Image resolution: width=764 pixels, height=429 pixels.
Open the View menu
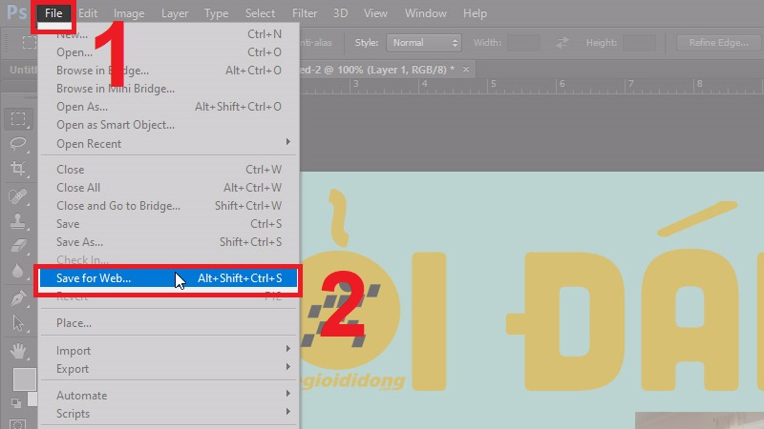click(375, 13)
